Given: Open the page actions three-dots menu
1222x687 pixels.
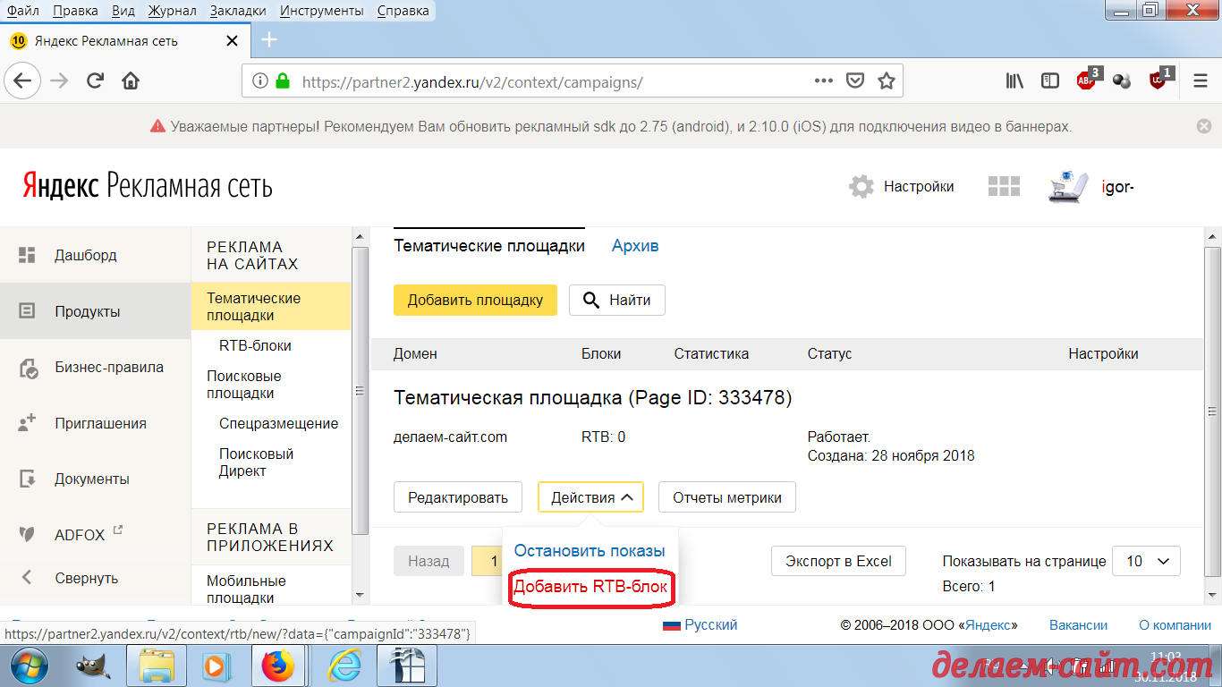Looking at the screenshot, I should 824,81.
